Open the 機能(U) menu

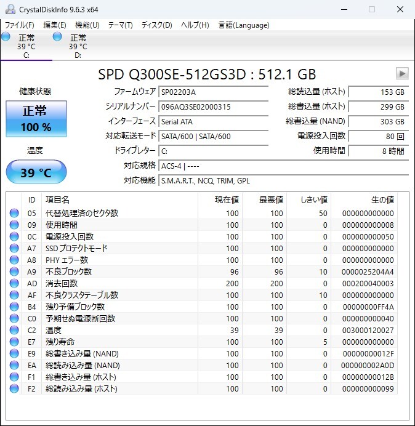[87, 25]
